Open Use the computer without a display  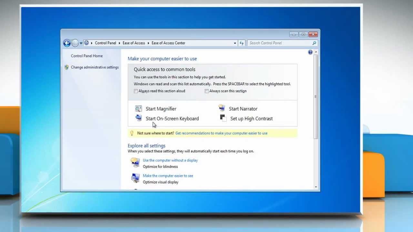click(170, 160)
